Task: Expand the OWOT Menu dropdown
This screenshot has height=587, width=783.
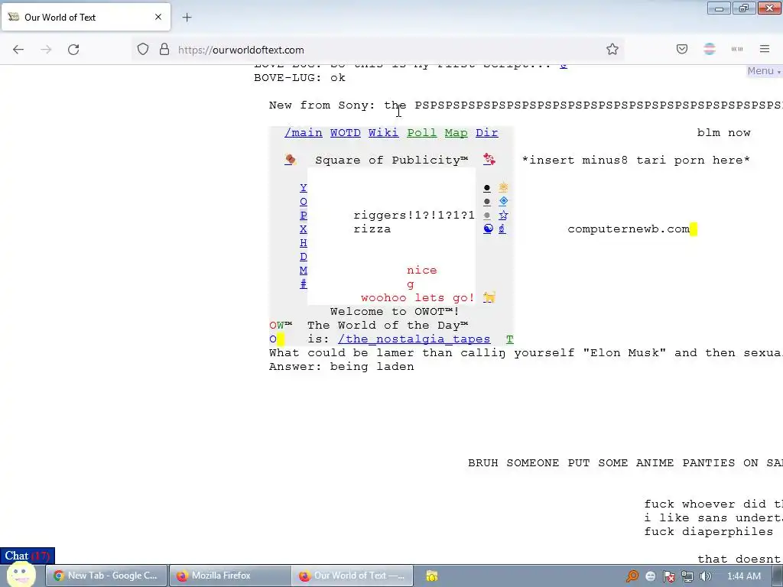Action: tap(764, 71)
